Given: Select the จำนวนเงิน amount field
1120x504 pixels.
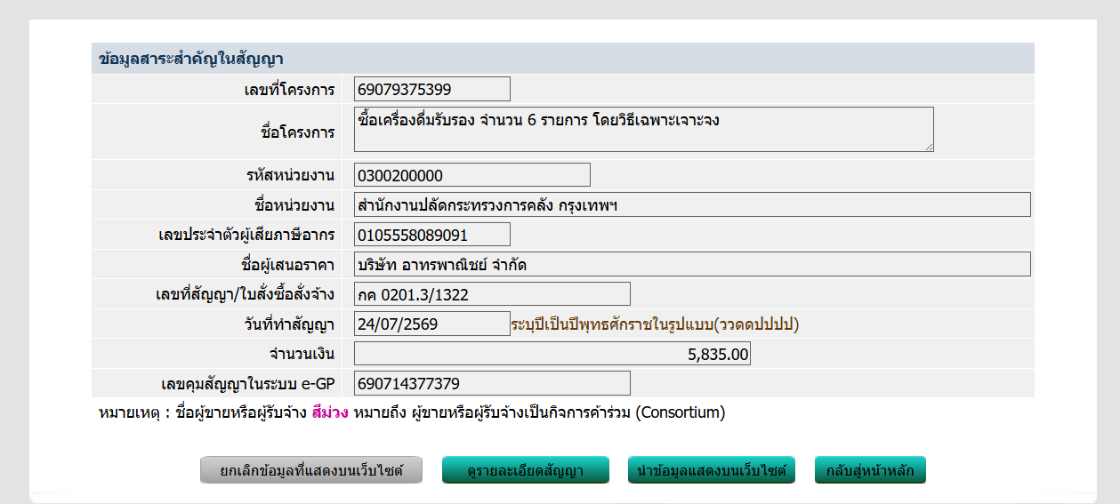Looking at the screenshot, I should click(x=552, y=354).
